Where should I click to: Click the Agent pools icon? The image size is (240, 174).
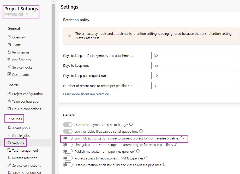9,128
